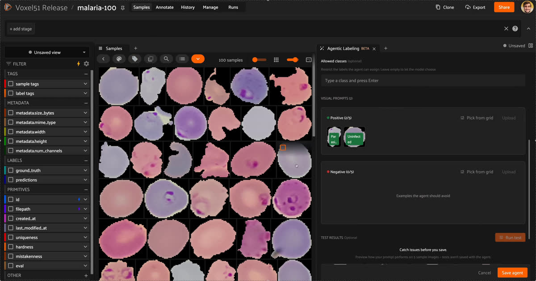This screenshot has height=281, width=536.
Task: Tick the hardness field checkbox
Action: click(x=11, y=247)
